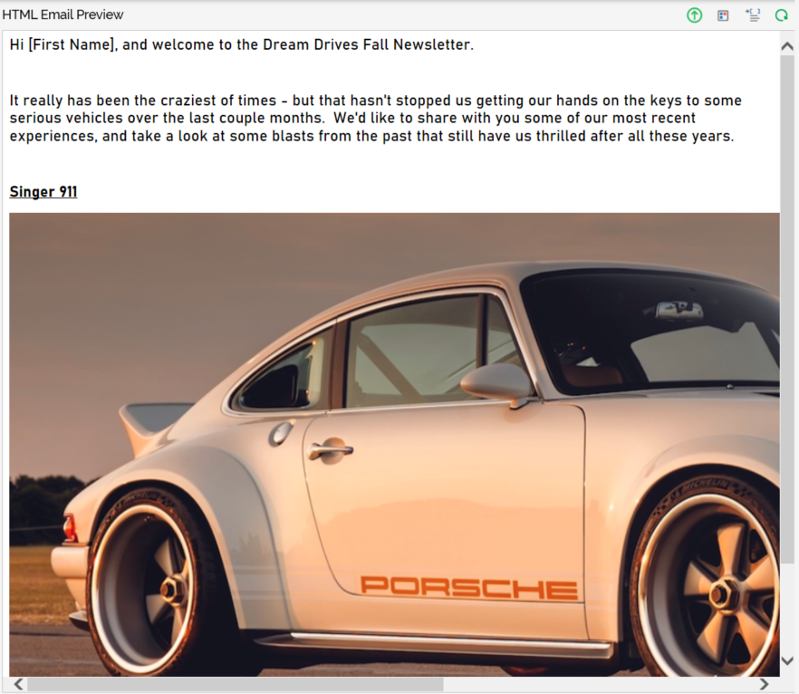This screenshot has width=799, height=694.
Task: Click the [First Name] placeholder text
Action: pos(72,44)
